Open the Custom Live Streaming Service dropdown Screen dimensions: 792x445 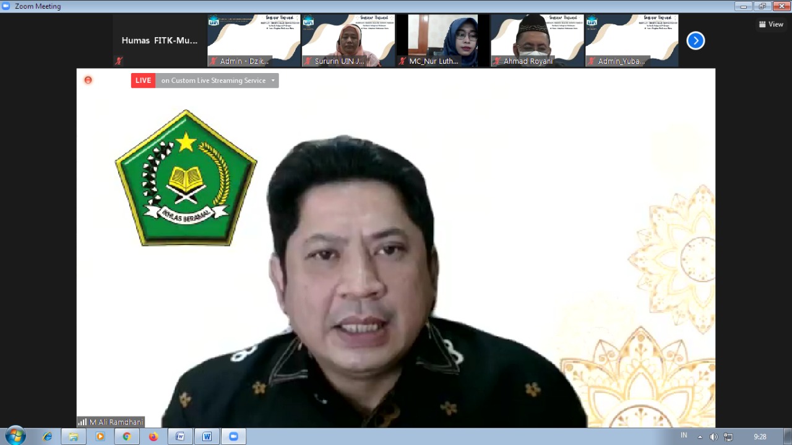click(x=272, y=80)
